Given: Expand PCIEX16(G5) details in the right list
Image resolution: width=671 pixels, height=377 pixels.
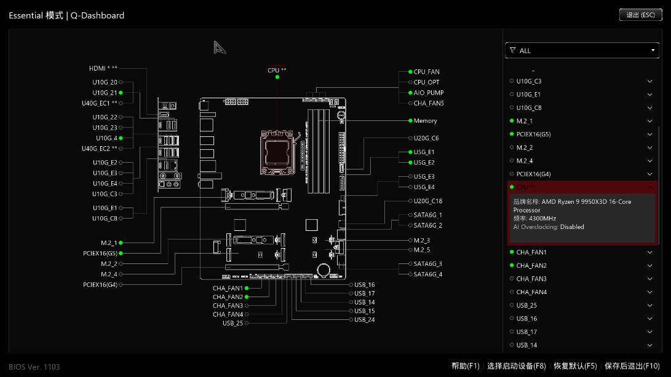Looking at the screenshot, I should coord(649,134).
